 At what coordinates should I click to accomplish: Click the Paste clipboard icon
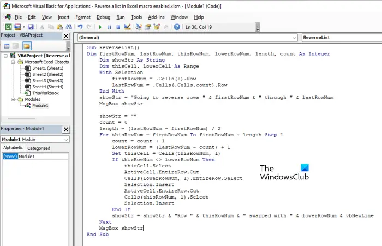tap(60, 27)
